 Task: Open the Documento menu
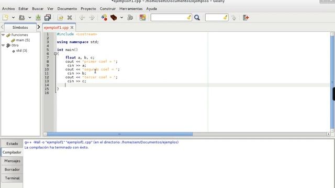[67, 9]
